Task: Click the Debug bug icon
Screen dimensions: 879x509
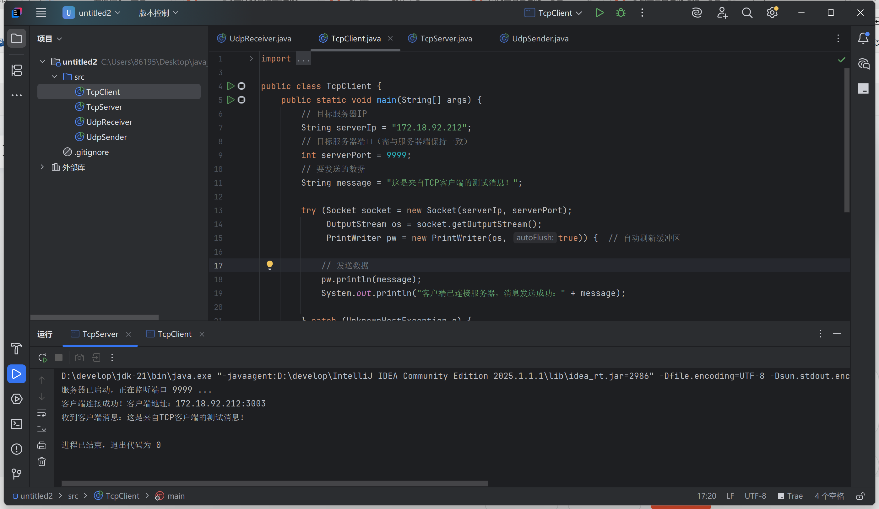Action: 621,13
